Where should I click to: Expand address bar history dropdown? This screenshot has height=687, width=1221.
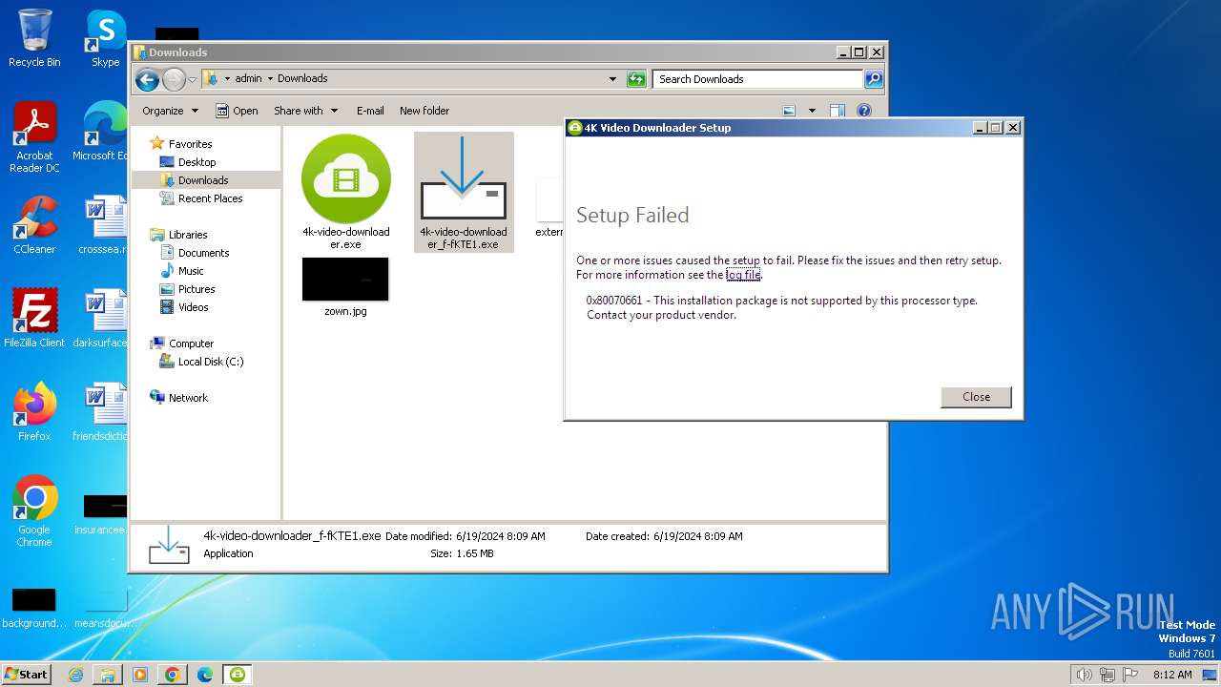(x=612, y=79)
